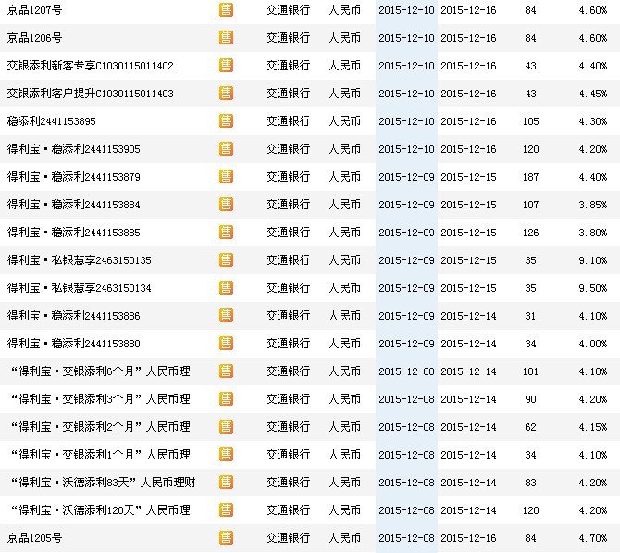Open the 稳添利2441153895 product link

point(52,121)
